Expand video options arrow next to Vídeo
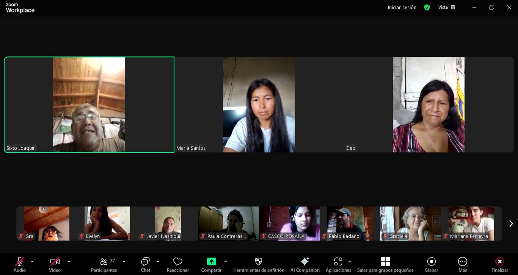The width and height of the screenshot is (518, 275). pyautogui.click(x=69, y=261)
